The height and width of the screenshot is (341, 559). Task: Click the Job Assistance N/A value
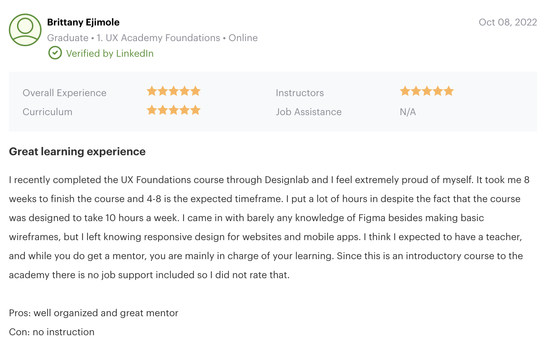click(407, 112)
